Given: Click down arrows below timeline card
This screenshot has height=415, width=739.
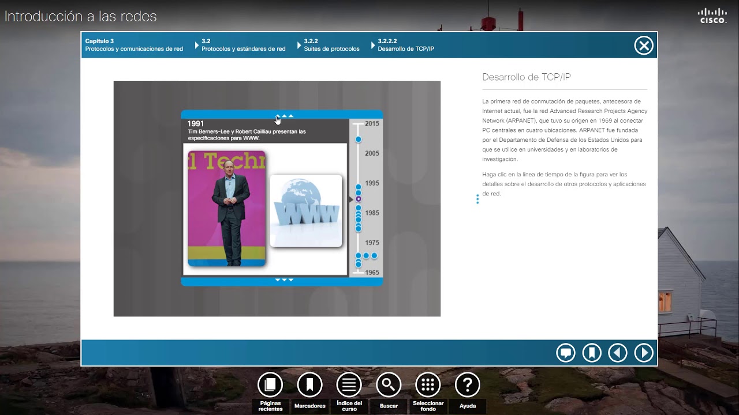Looking at the screenshot, I should tap(284, 280).
